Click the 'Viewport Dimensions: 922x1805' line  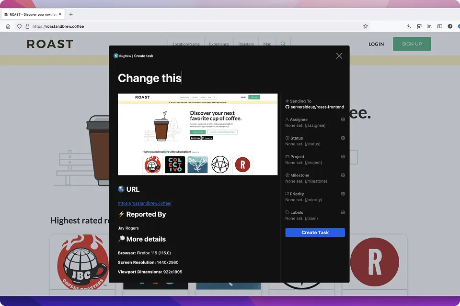[150, 272]
